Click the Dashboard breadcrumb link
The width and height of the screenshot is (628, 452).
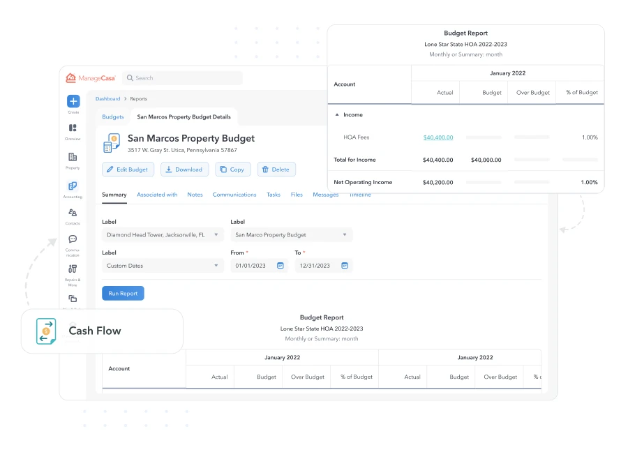(107, 99)
